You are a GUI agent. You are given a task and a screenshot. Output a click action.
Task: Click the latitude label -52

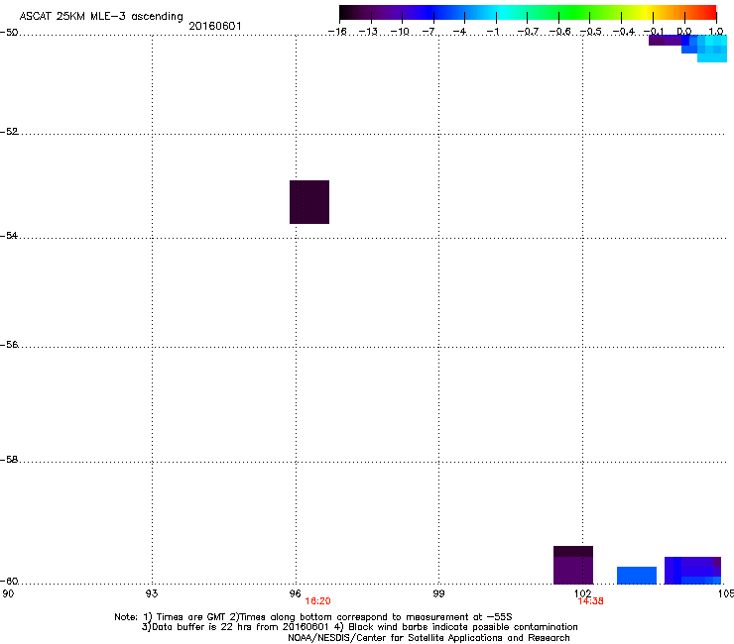(9, 132)
